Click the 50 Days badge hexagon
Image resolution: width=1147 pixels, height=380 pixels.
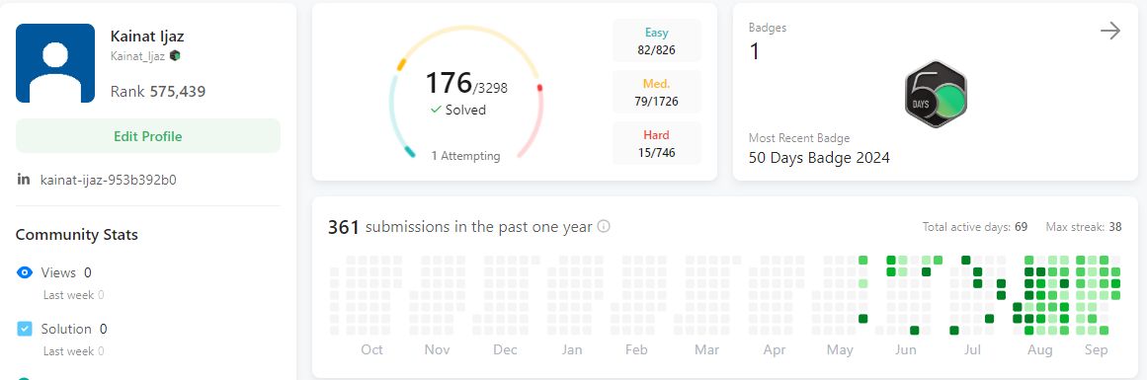pyautogui.click(x=936, y=95)
